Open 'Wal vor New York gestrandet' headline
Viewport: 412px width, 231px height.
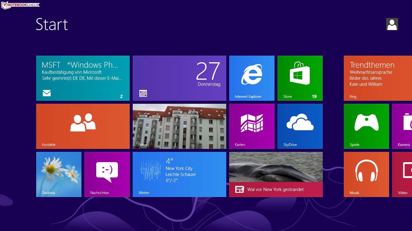click(275, 189)
